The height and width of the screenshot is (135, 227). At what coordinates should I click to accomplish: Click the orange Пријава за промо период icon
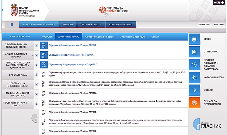click(194, 103)
